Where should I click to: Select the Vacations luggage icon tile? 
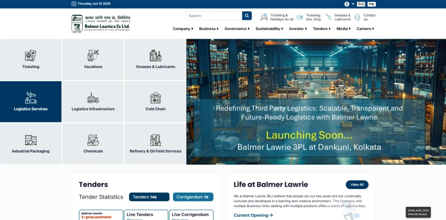pyautogui.click(x=93, y=56)
